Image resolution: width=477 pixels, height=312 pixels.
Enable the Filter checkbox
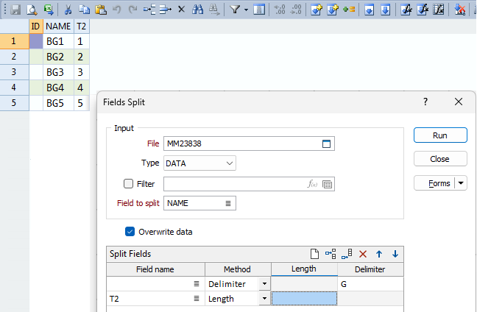click(129, 183)
